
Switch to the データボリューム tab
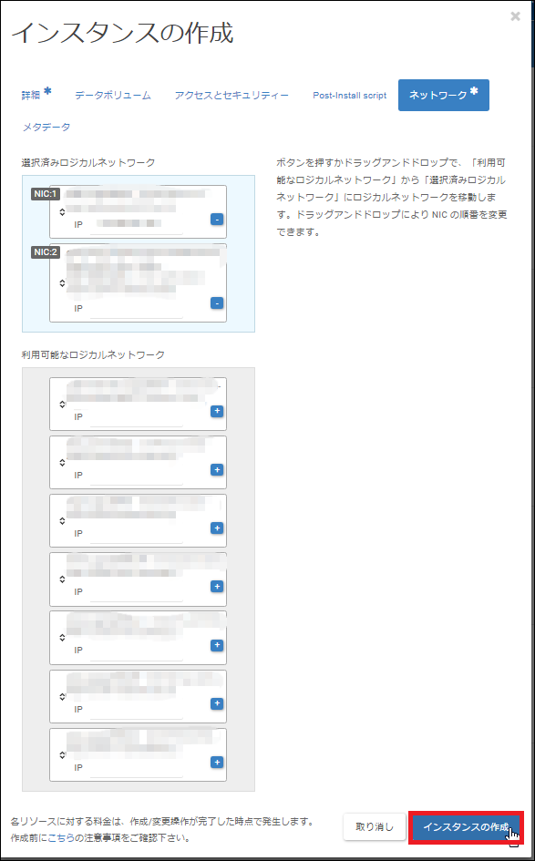coord(113,96)
